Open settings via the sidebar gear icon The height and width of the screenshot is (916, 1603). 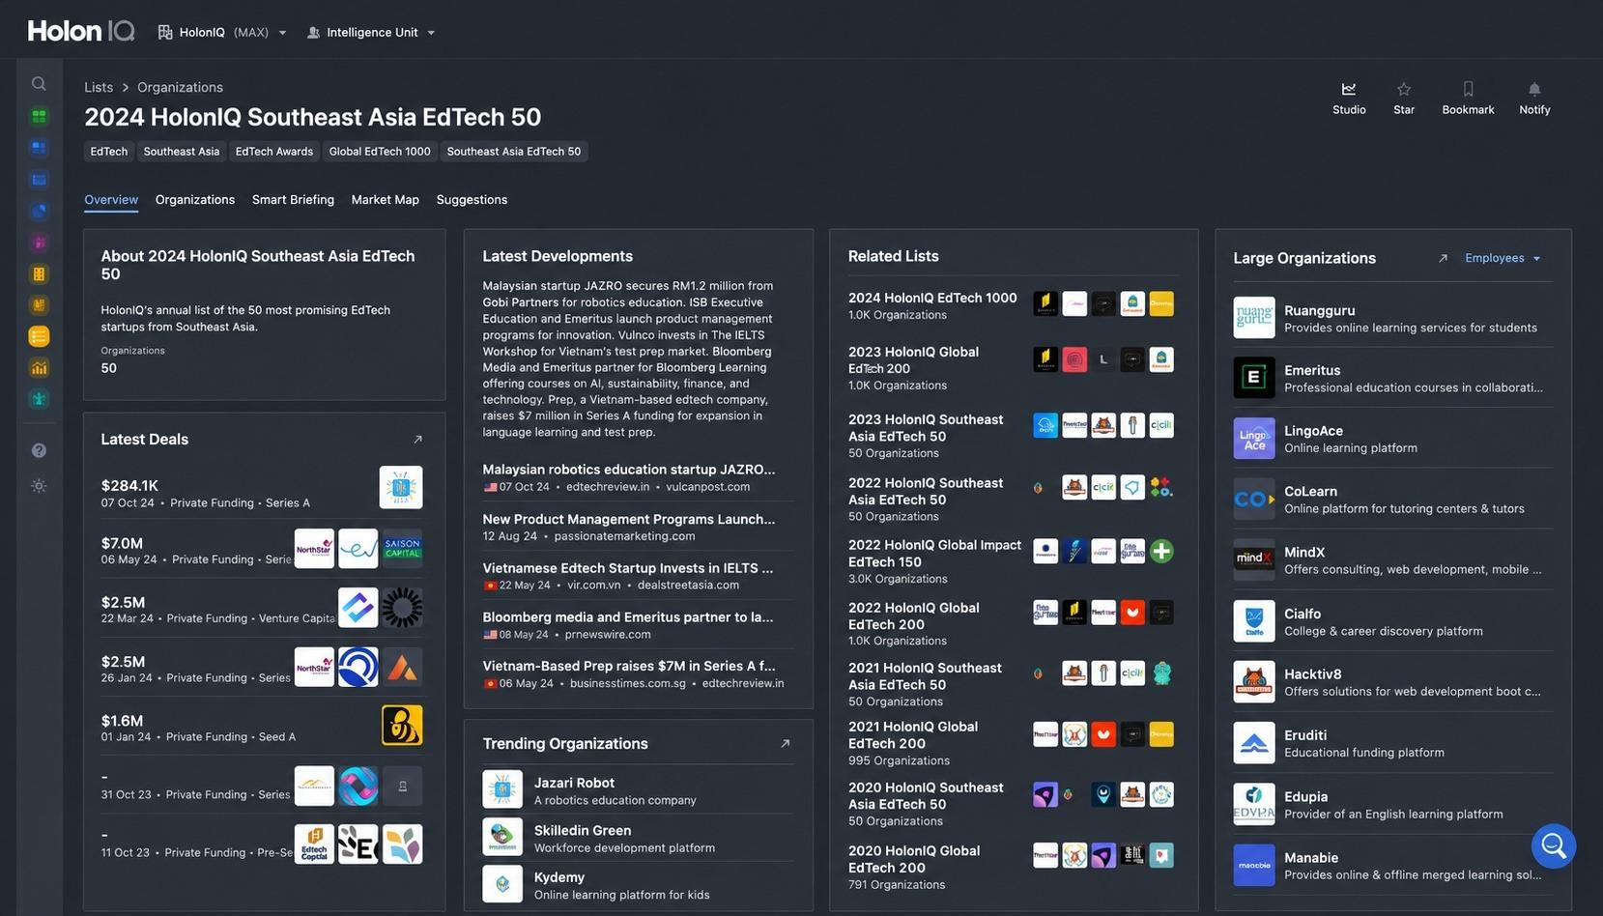click(x=39, y=486)
